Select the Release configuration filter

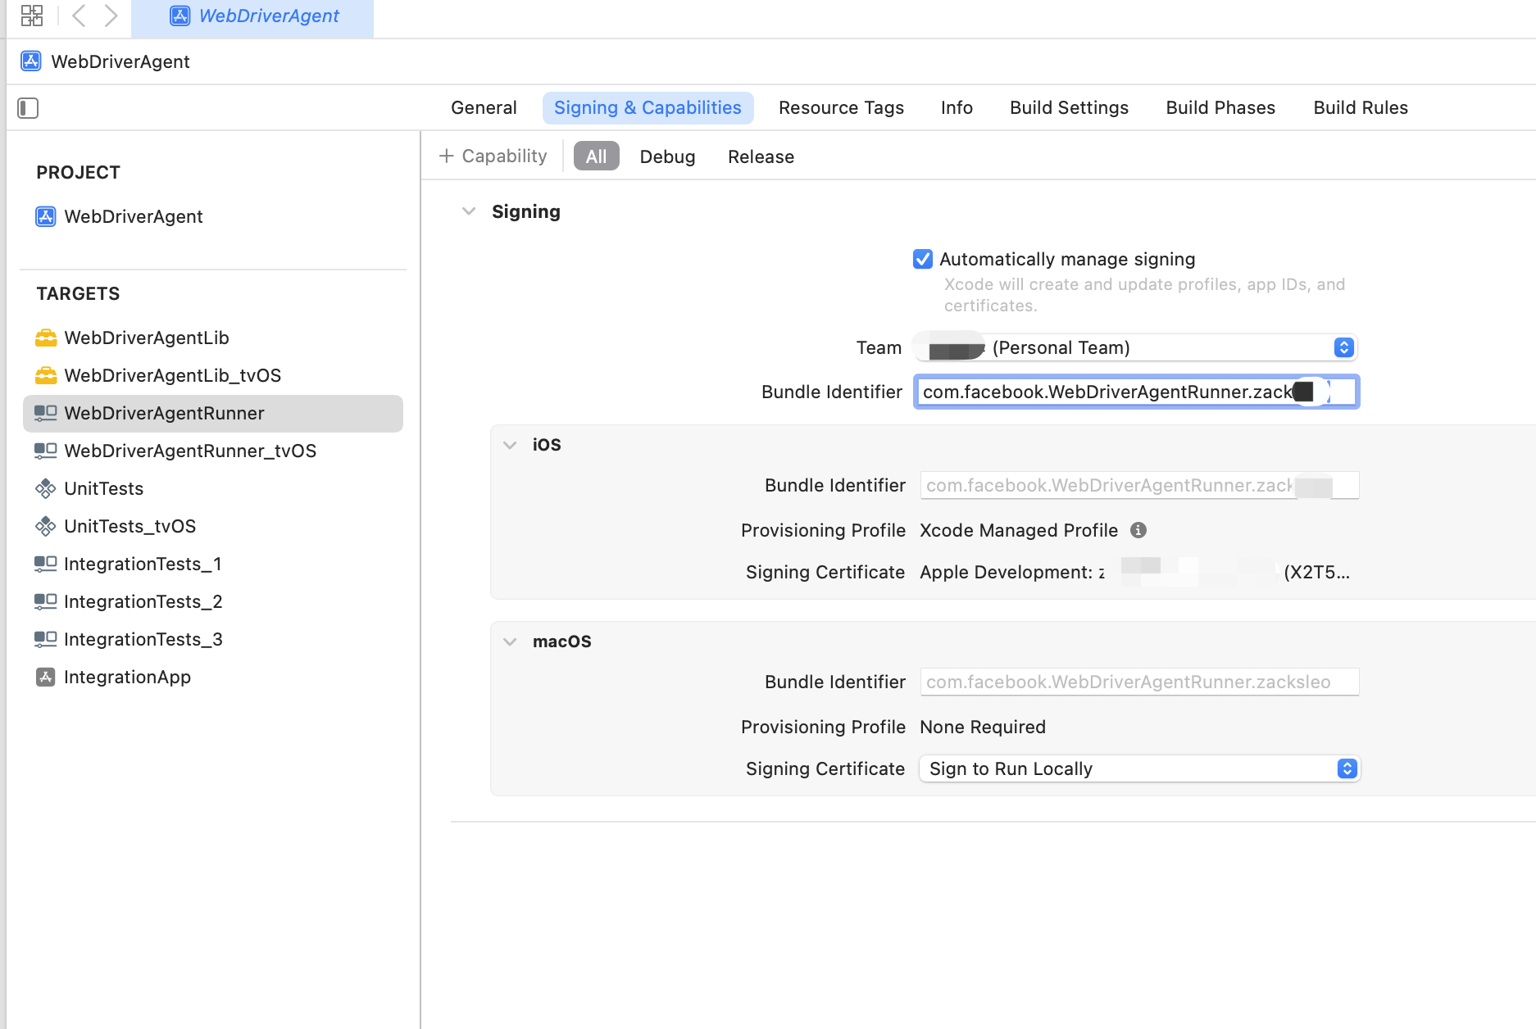(x=761, y=156)
